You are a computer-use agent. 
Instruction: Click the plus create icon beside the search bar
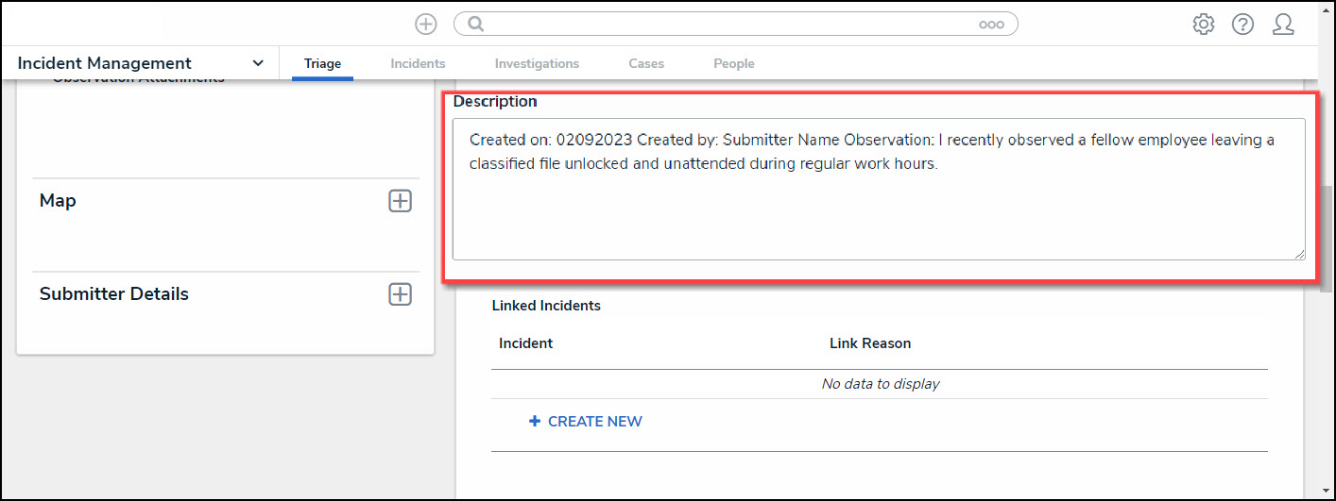coord(426,25)
